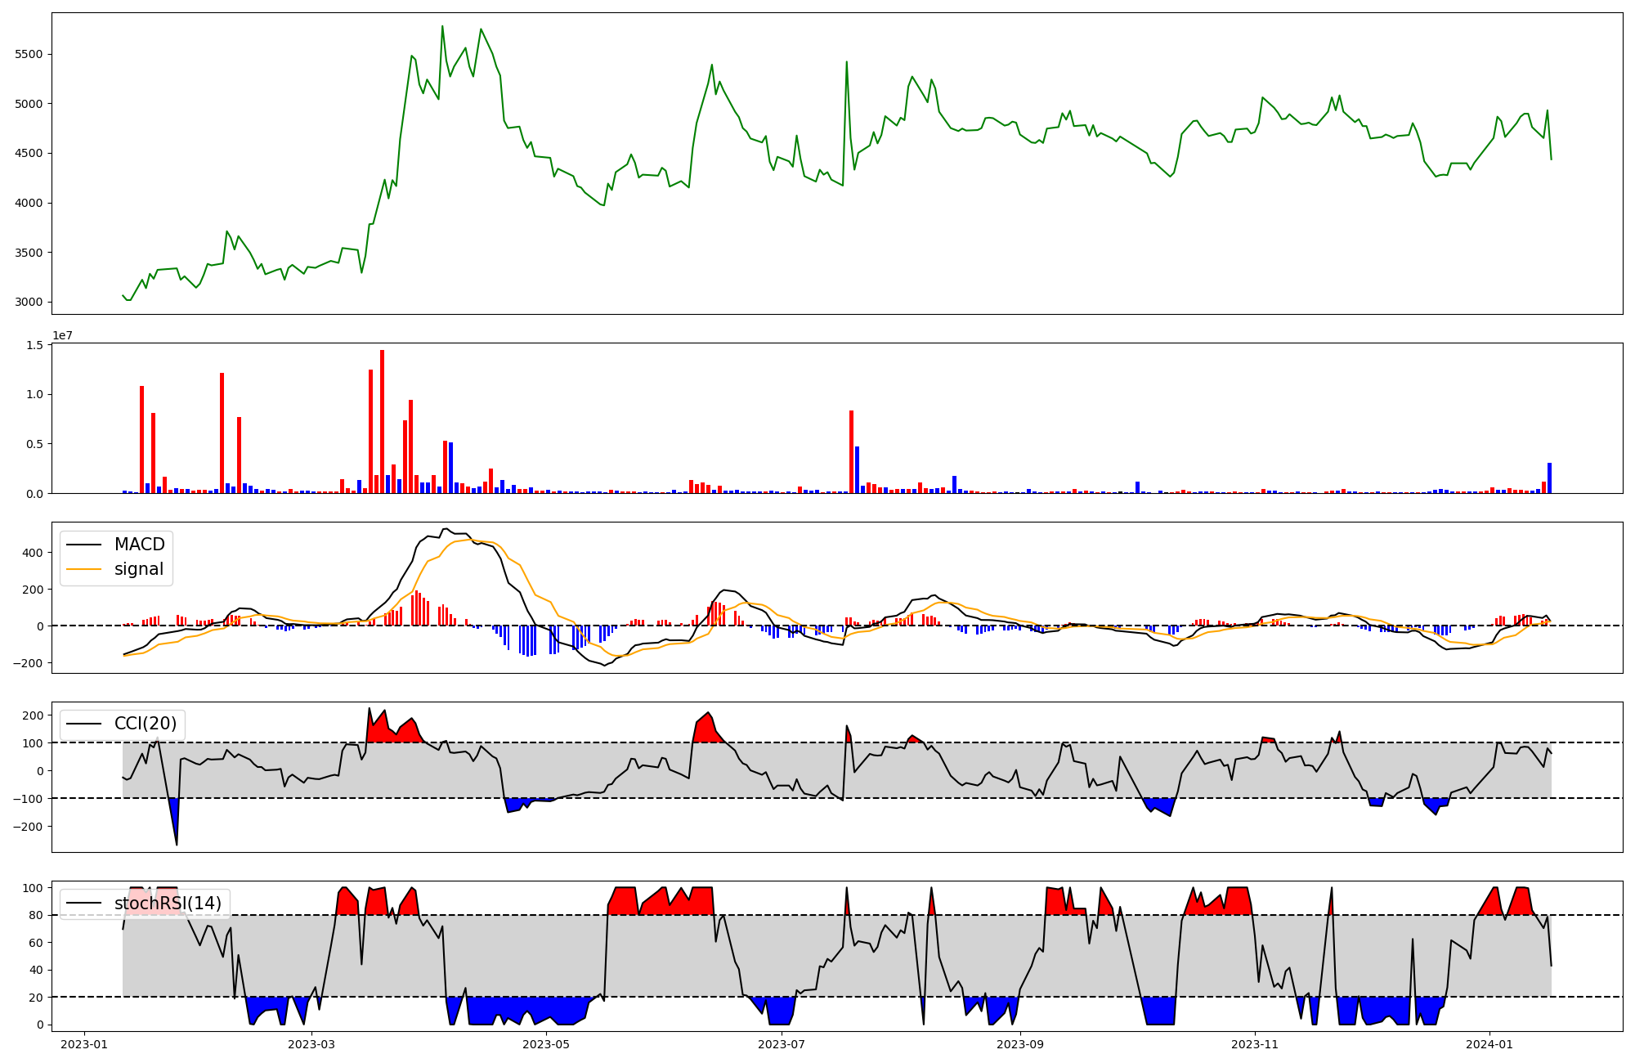Screen dimensions: 1635x1063
Task: Click the last blue volume bar
Action: [1549, 478]
